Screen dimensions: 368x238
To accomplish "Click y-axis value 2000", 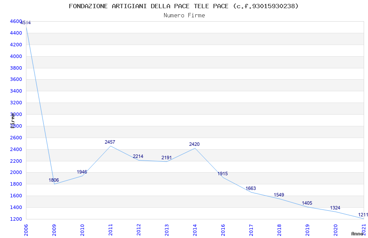I will tap(16, 172).
